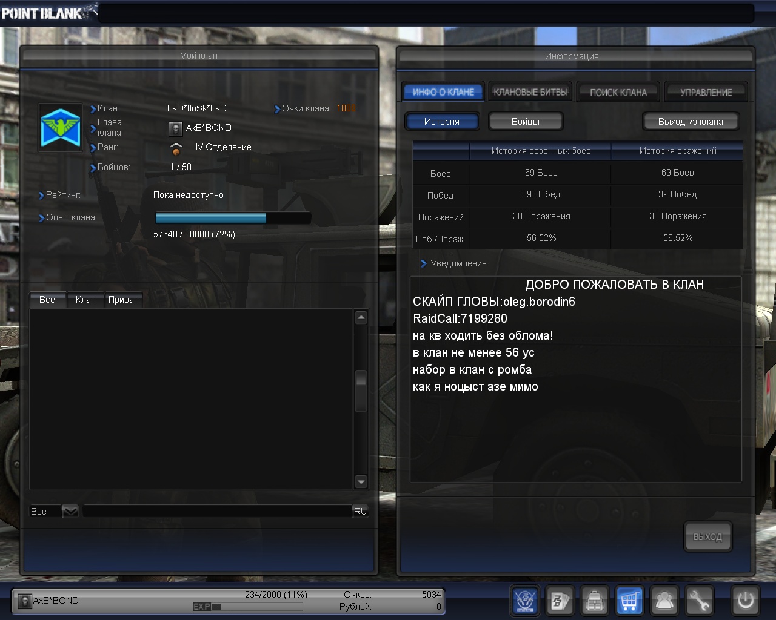776x620 pixels.
Task: Click the AxE*BOND name in bottom bar
Action: 56,601
